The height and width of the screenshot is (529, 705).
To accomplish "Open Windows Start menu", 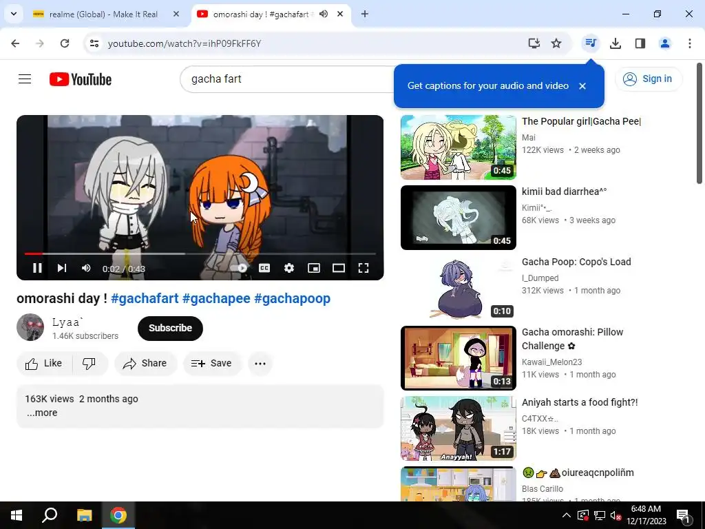I will click(x=17, y=515).
